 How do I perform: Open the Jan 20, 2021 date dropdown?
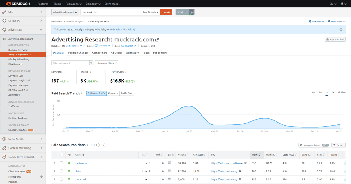128,46
